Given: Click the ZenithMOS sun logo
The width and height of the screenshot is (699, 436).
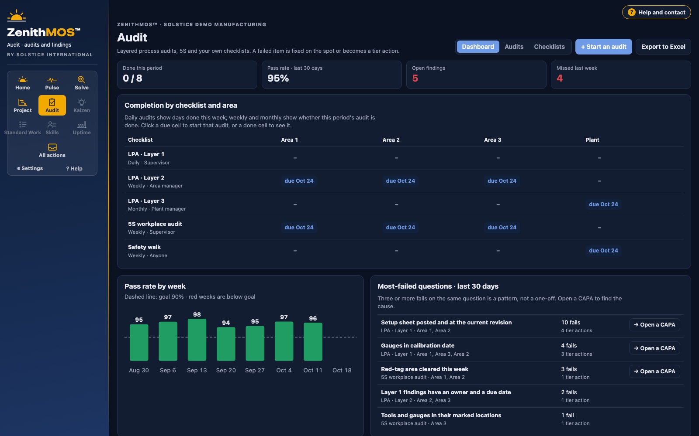Looking at the screenshot, I should pyautogui.click(x=17, y=16).
